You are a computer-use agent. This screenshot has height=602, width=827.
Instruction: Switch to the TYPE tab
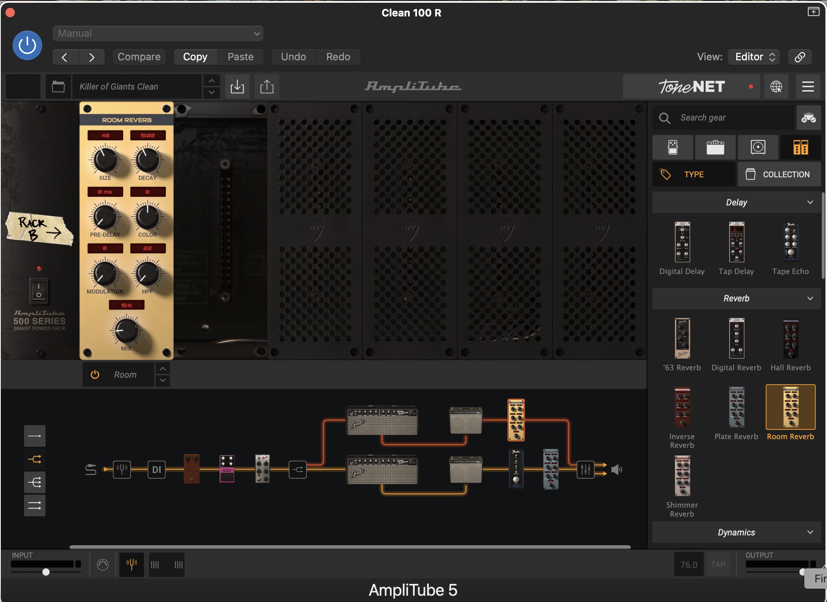694,175
